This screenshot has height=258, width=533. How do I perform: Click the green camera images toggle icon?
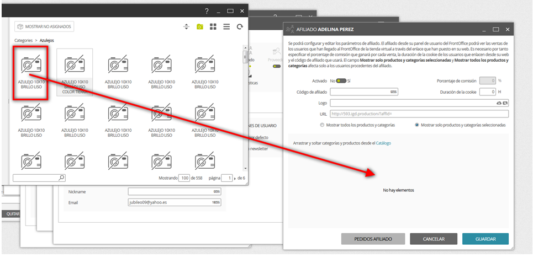pyautogui.click(x=199, y=27)
